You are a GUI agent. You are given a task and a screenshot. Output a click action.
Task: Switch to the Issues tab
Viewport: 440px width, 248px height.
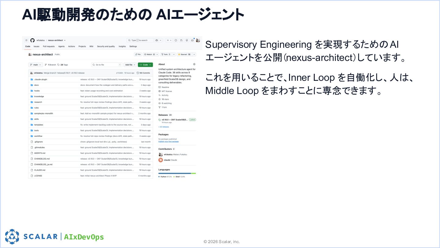tap(36, 47)
